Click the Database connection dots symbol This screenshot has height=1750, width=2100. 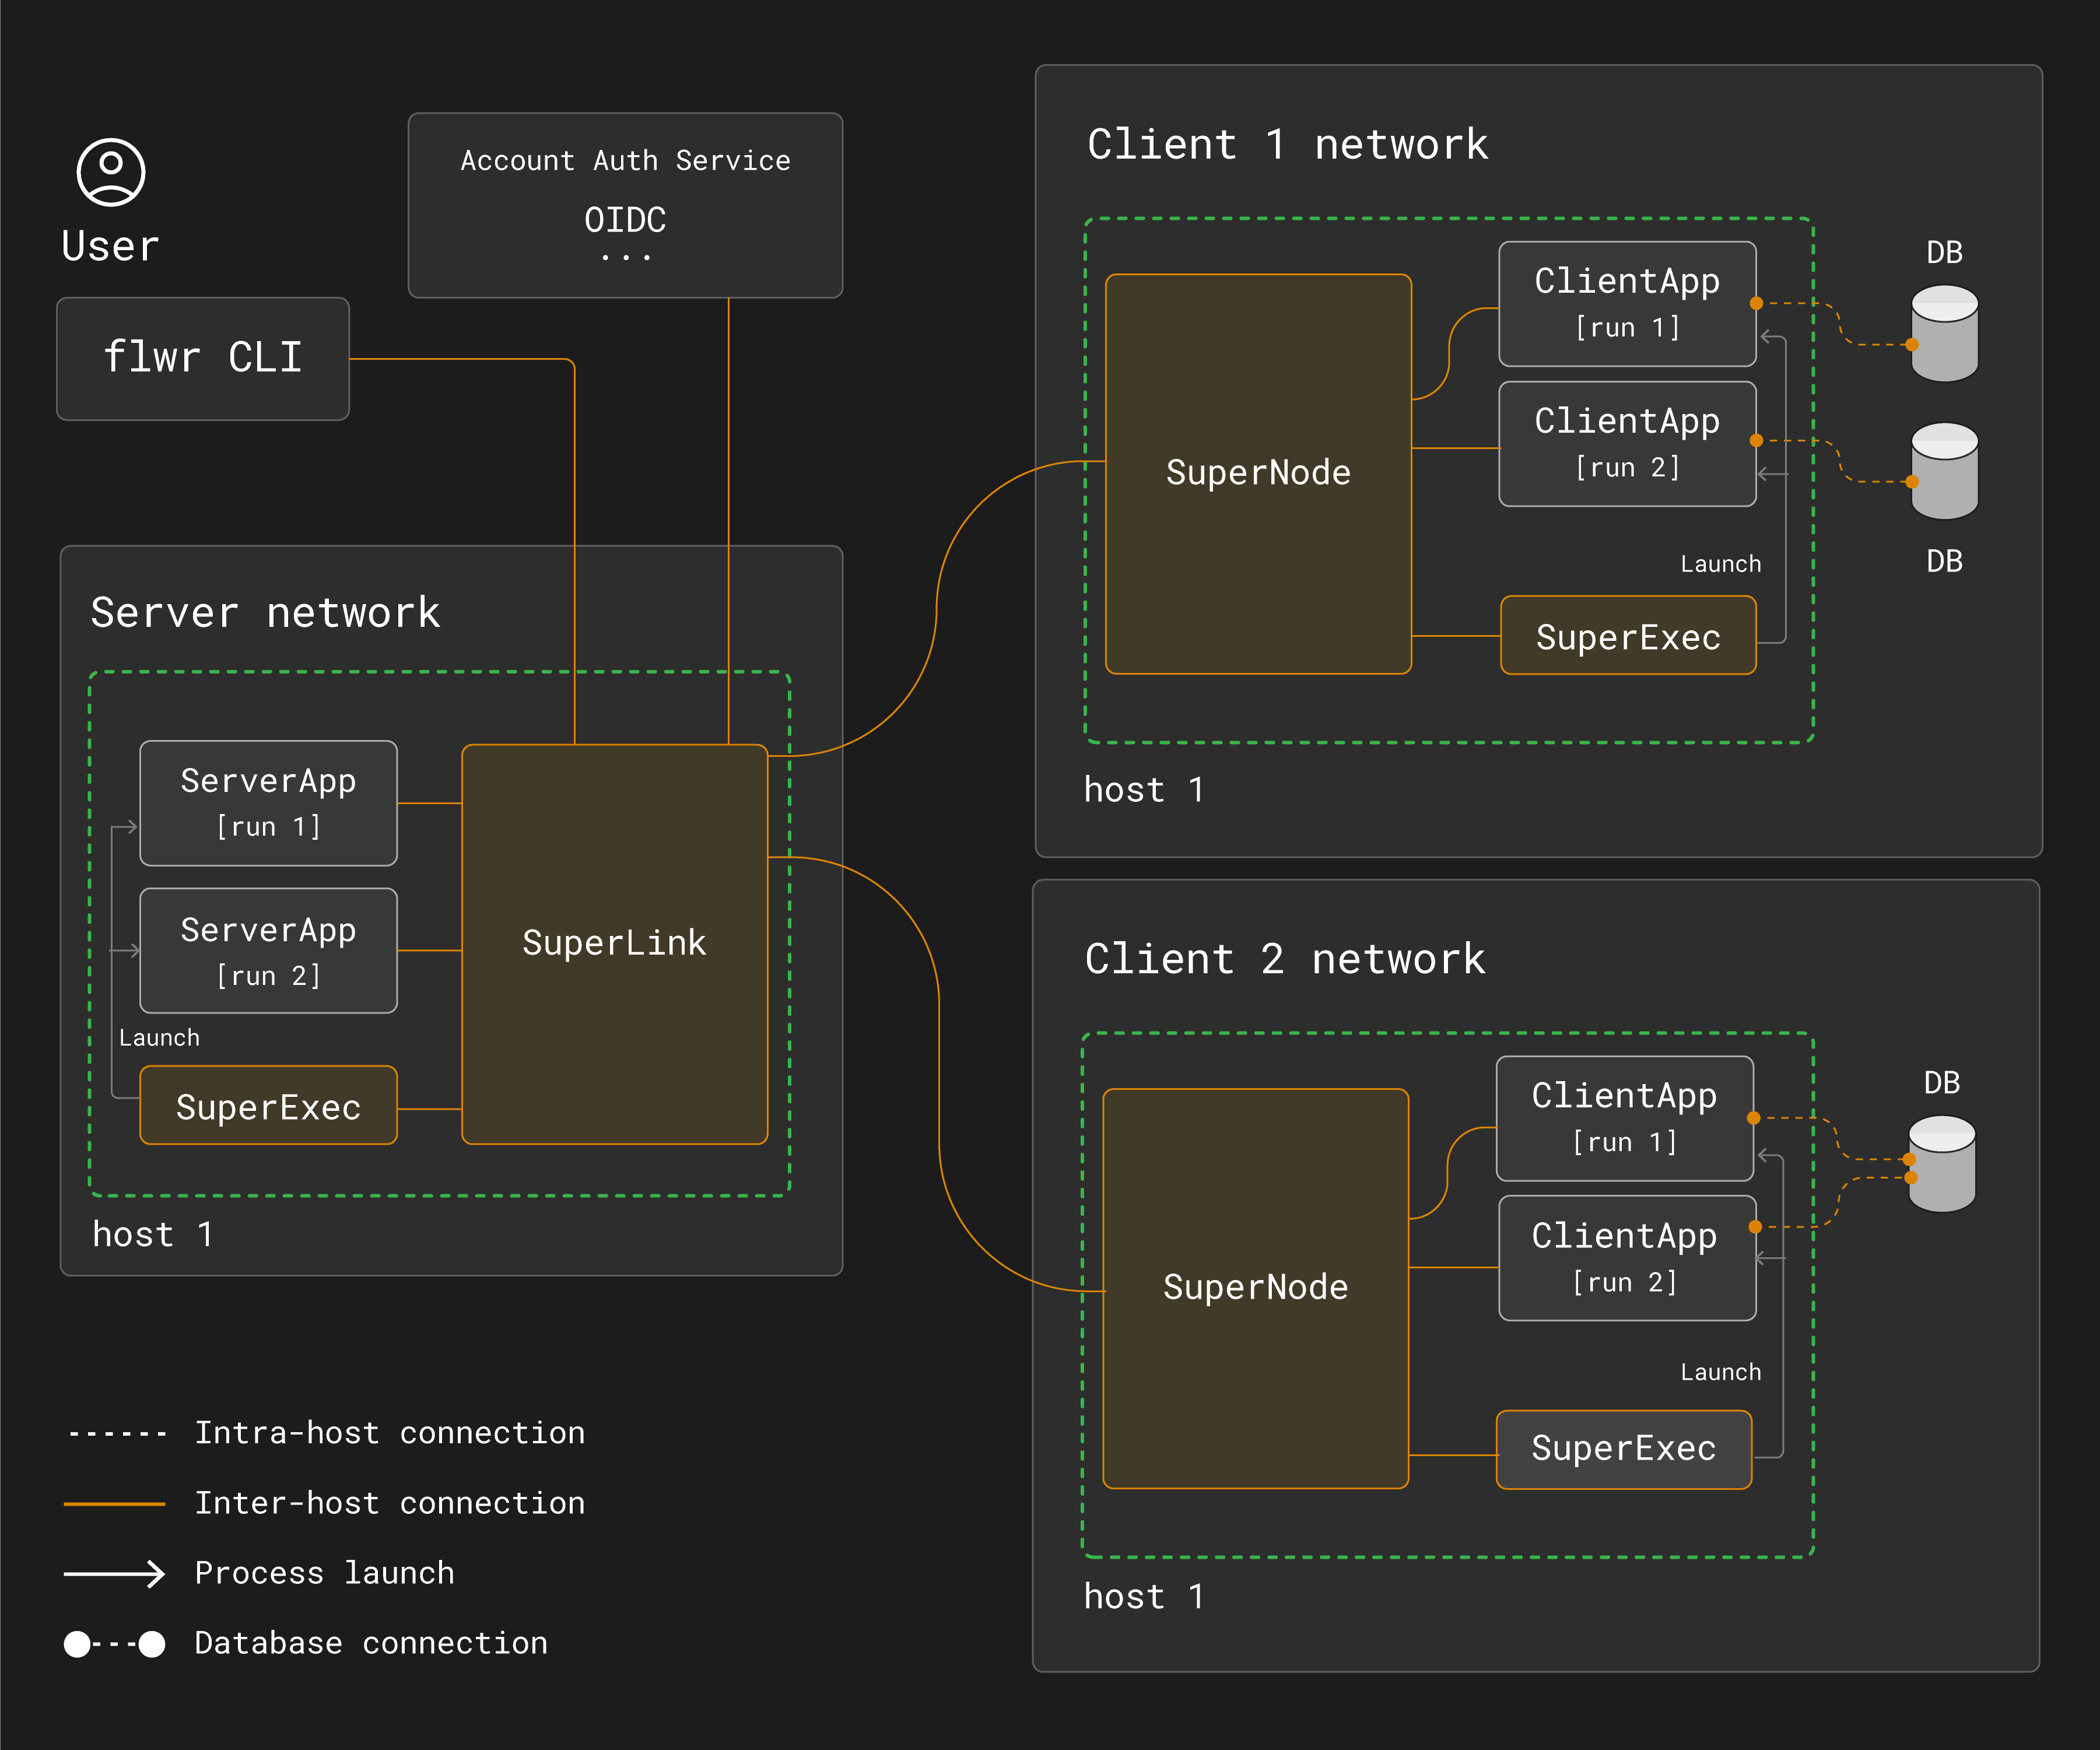(x=114, y=1643)
